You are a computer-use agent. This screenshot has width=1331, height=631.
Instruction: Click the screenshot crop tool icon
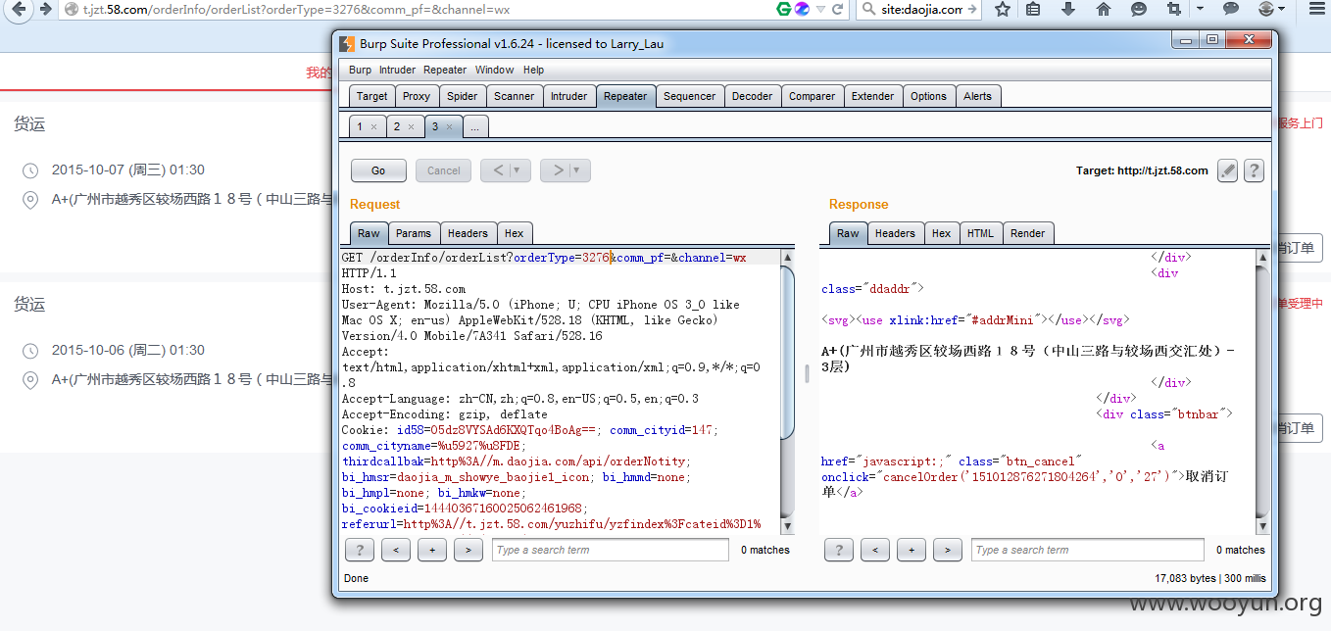[x=1174, y=10]
